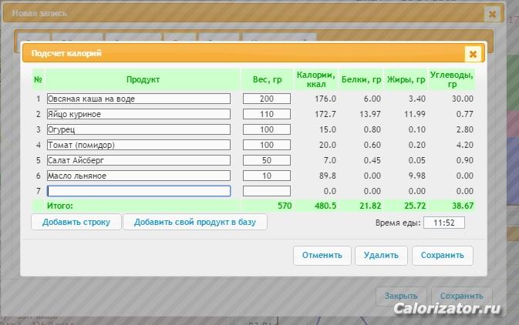
Task: Click the Удалить button
Action: point(381,255)
